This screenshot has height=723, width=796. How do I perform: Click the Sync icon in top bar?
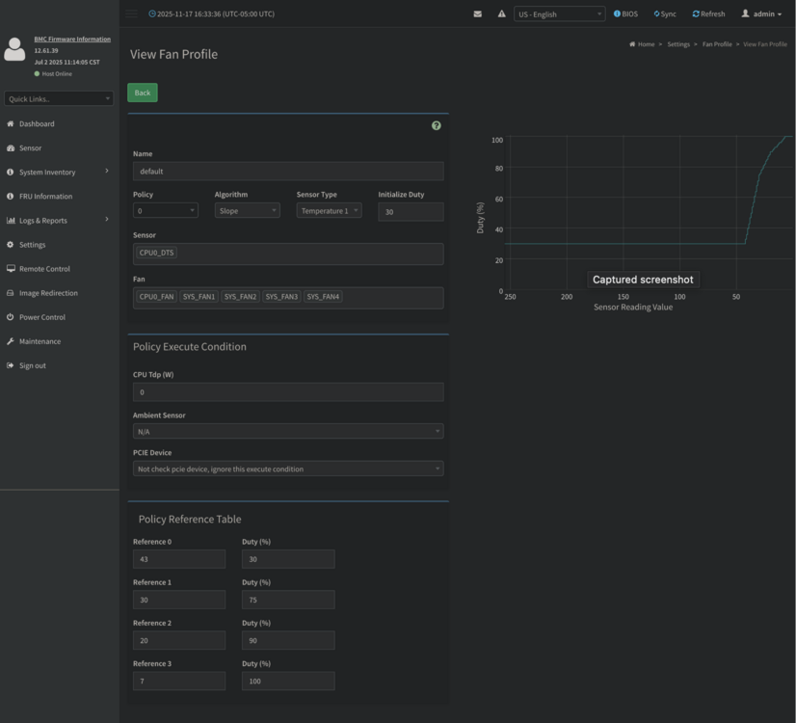point(656,13)
